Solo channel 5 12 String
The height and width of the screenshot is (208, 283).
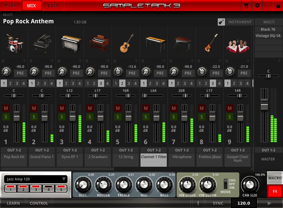[118, 117]
